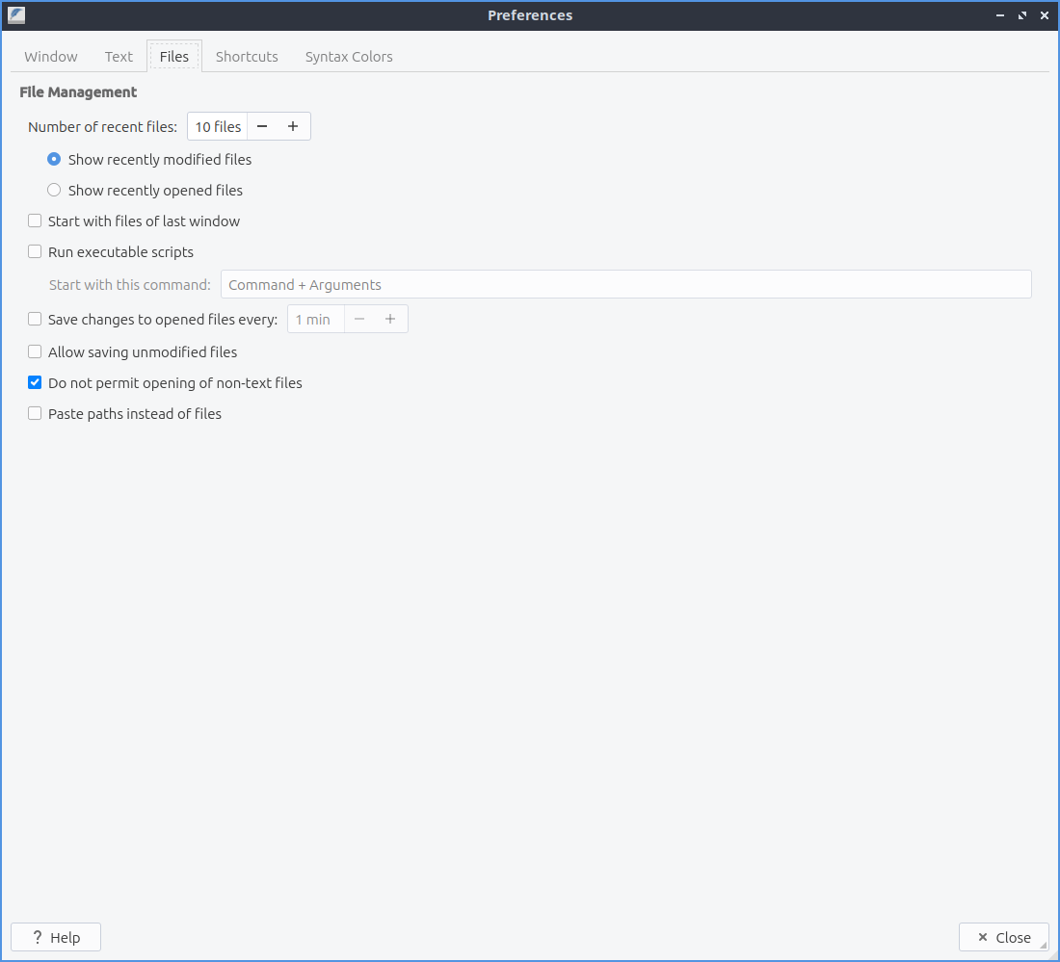
Task: Enable Run executable scripts
Action: 35,252
